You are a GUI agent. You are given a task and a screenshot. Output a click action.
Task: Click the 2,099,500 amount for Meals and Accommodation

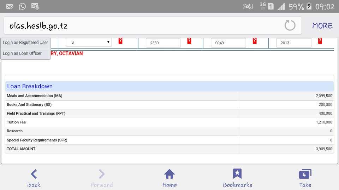click(x=324, y=96)
